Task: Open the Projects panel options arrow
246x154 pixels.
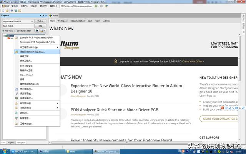Action: click(40, 15)
